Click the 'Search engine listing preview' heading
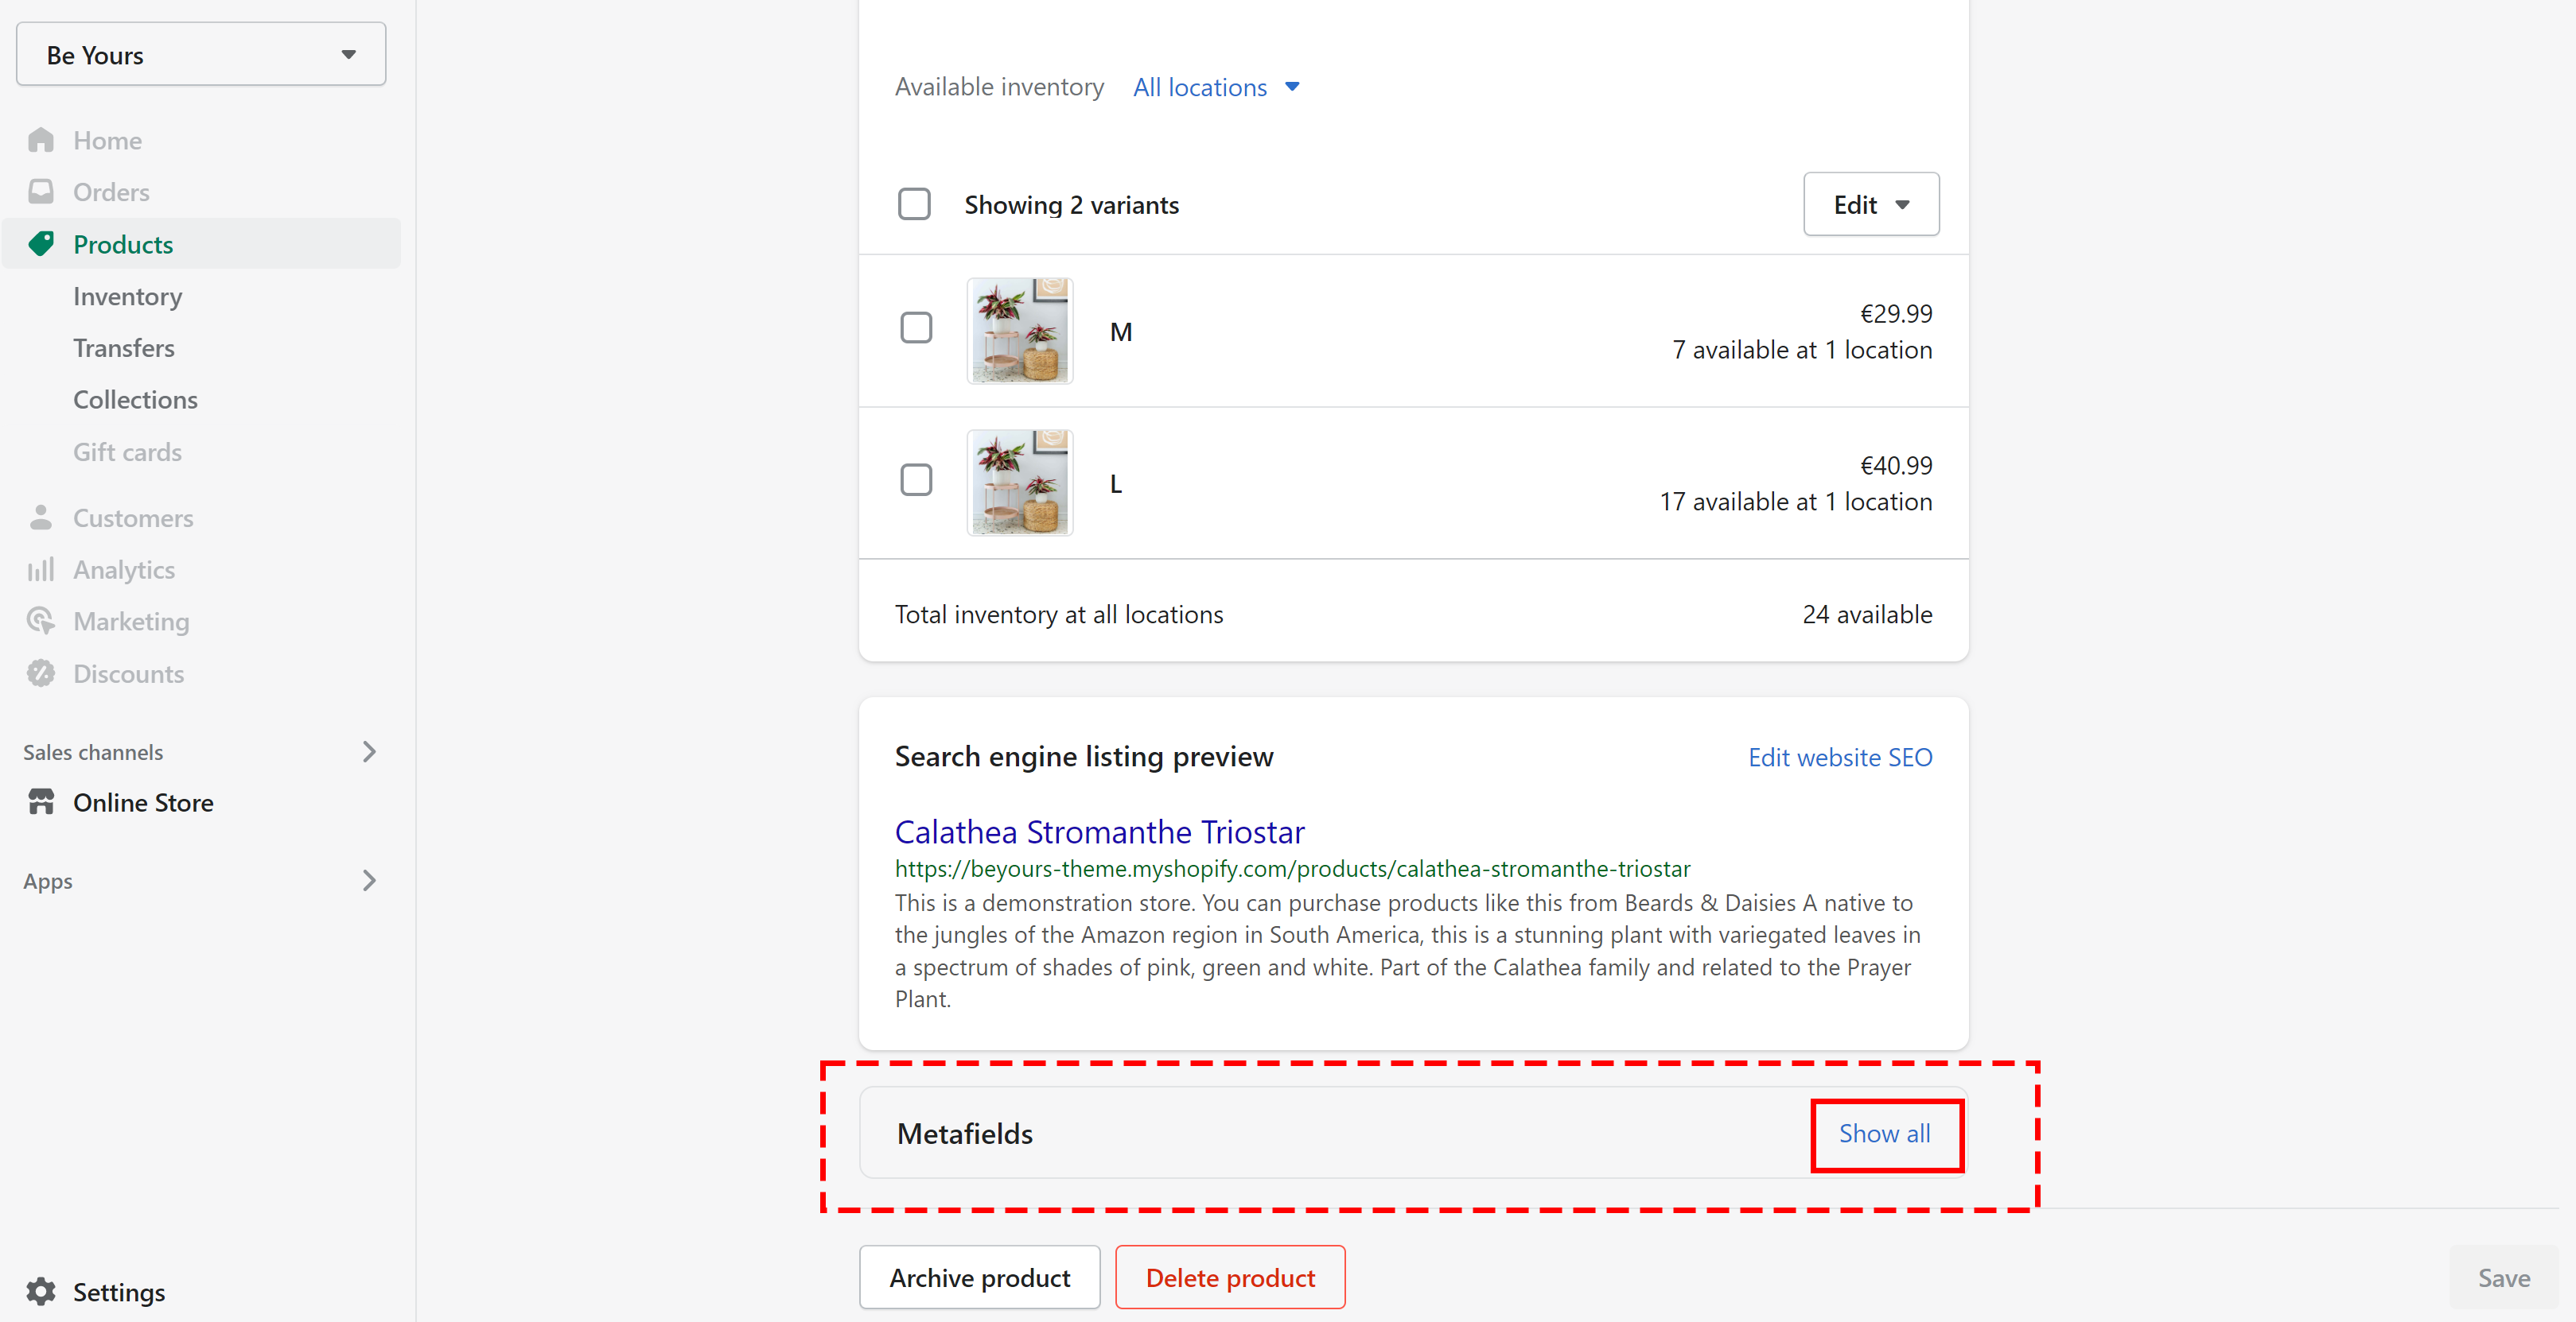The image size is (2576, 1322). coord(1084,757)
